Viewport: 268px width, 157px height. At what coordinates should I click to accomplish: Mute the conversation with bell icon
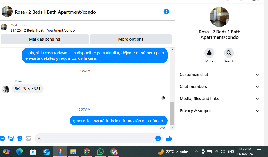(209, 53)
